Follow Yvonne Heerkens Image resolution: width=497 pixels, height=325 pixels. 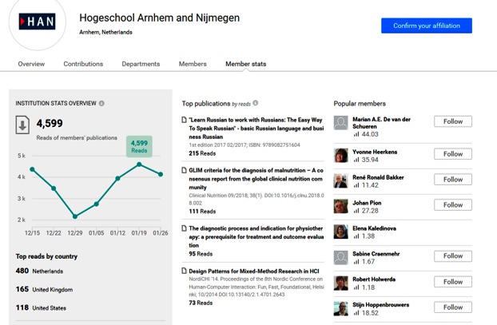point(452,154)
